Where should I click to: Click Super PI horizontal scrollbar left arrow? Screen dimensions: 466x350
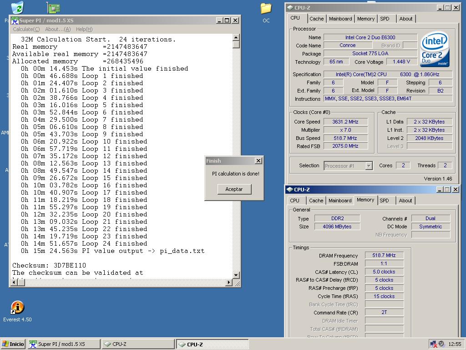[14, 282]
